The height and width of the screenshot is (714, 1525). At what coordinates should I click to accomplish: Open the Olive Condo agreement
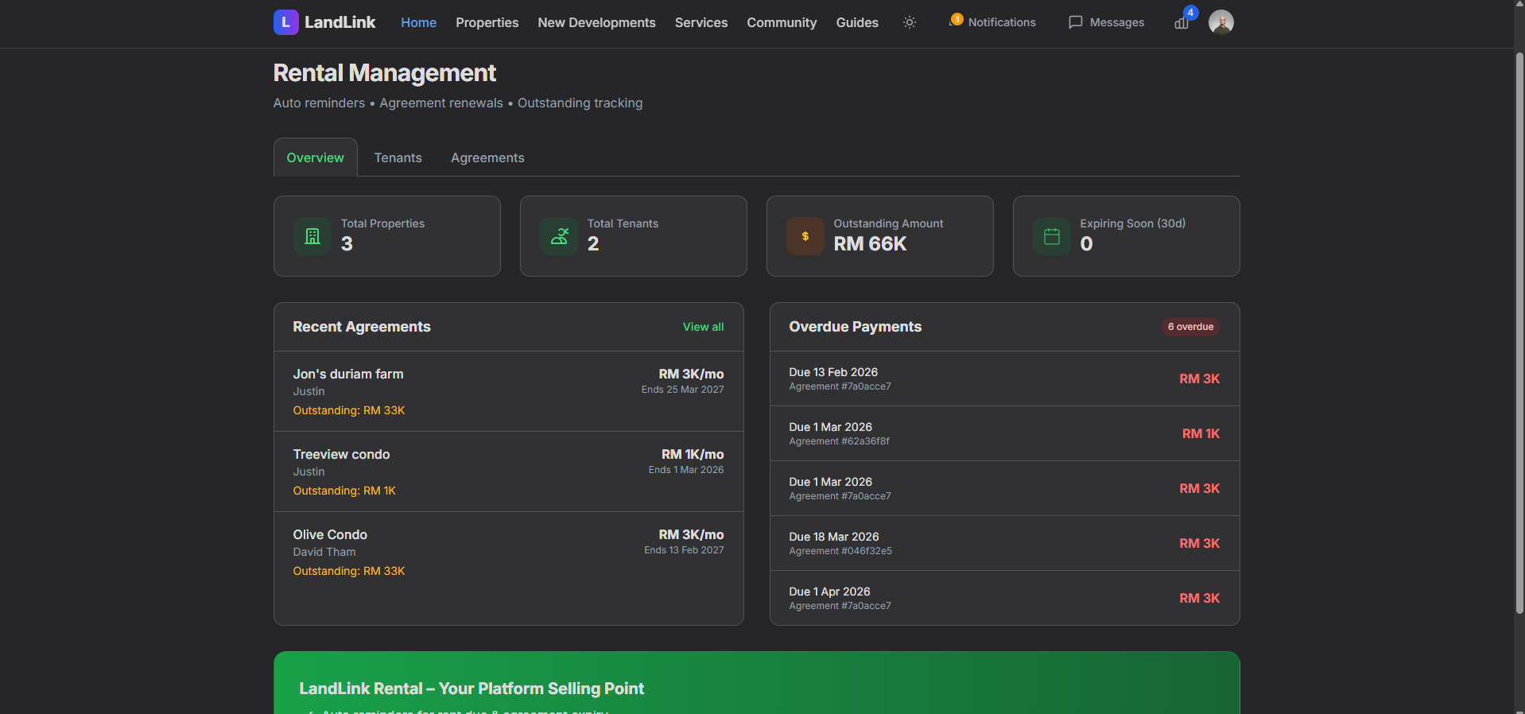(509, 552)
